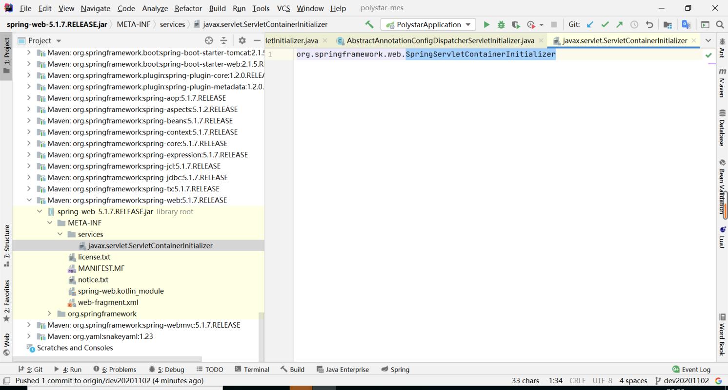This screenshot has height=390, width=728.
Task: Push commits with Git green arrow
Action: tap(619, 24)
